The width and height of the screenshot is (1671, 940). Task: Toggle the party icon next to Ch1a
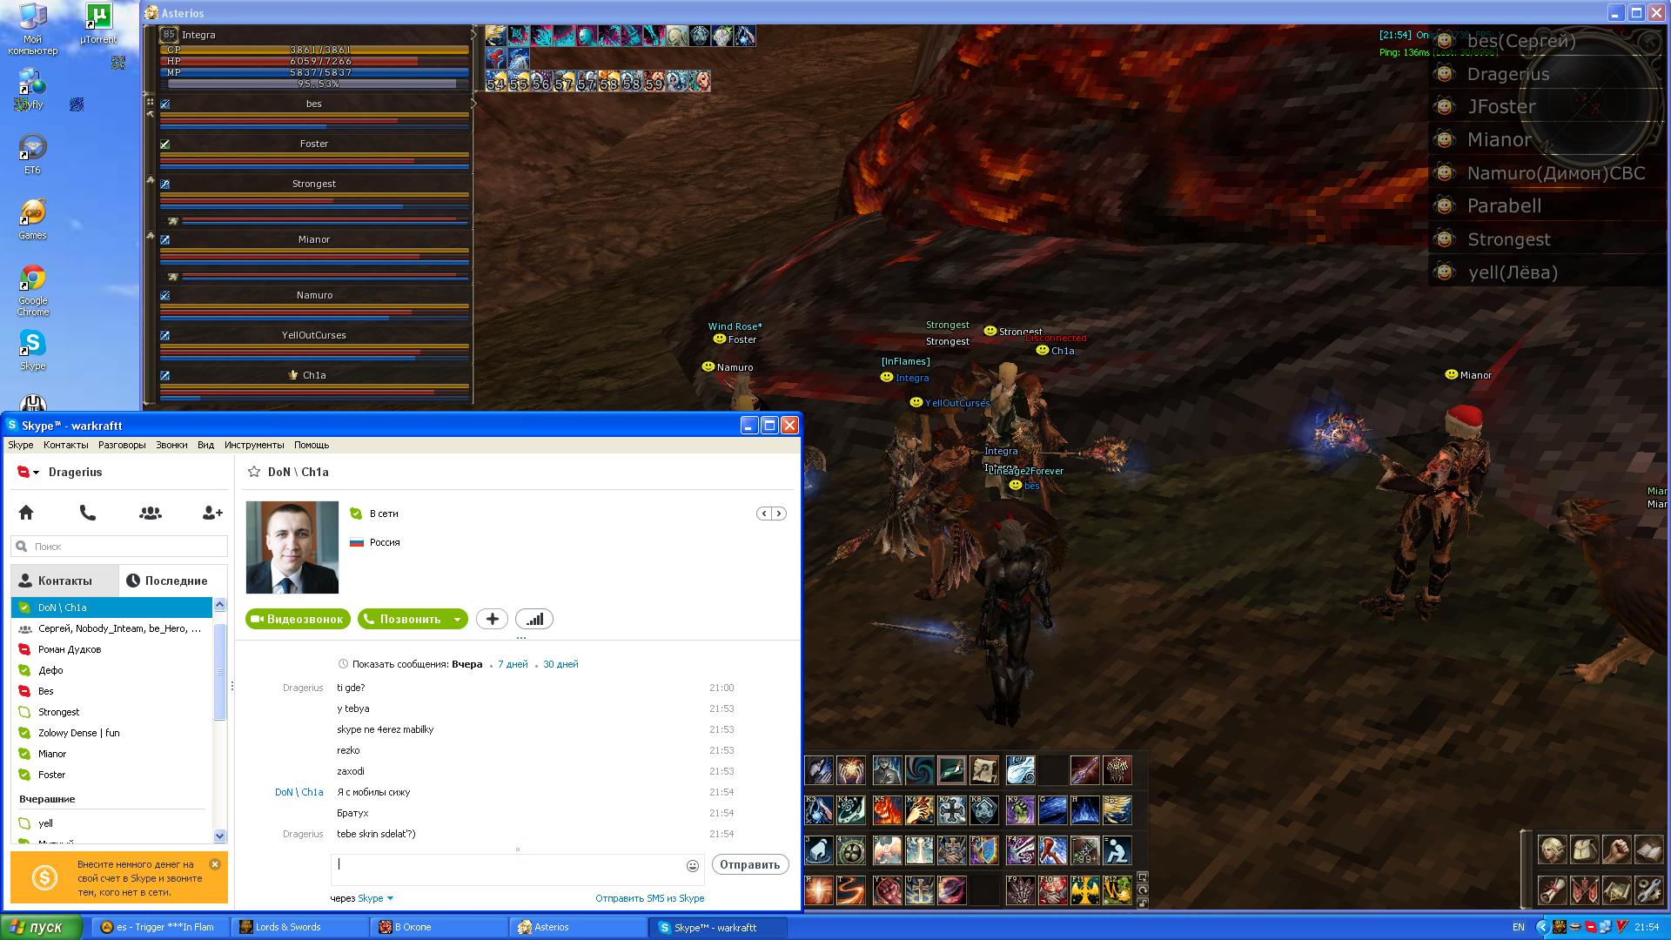(x=165, y=376)
